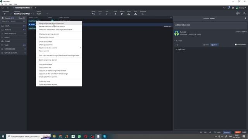Click the parent commit hash link
This screenshot has height=139, width=248.
coord(244,32)
